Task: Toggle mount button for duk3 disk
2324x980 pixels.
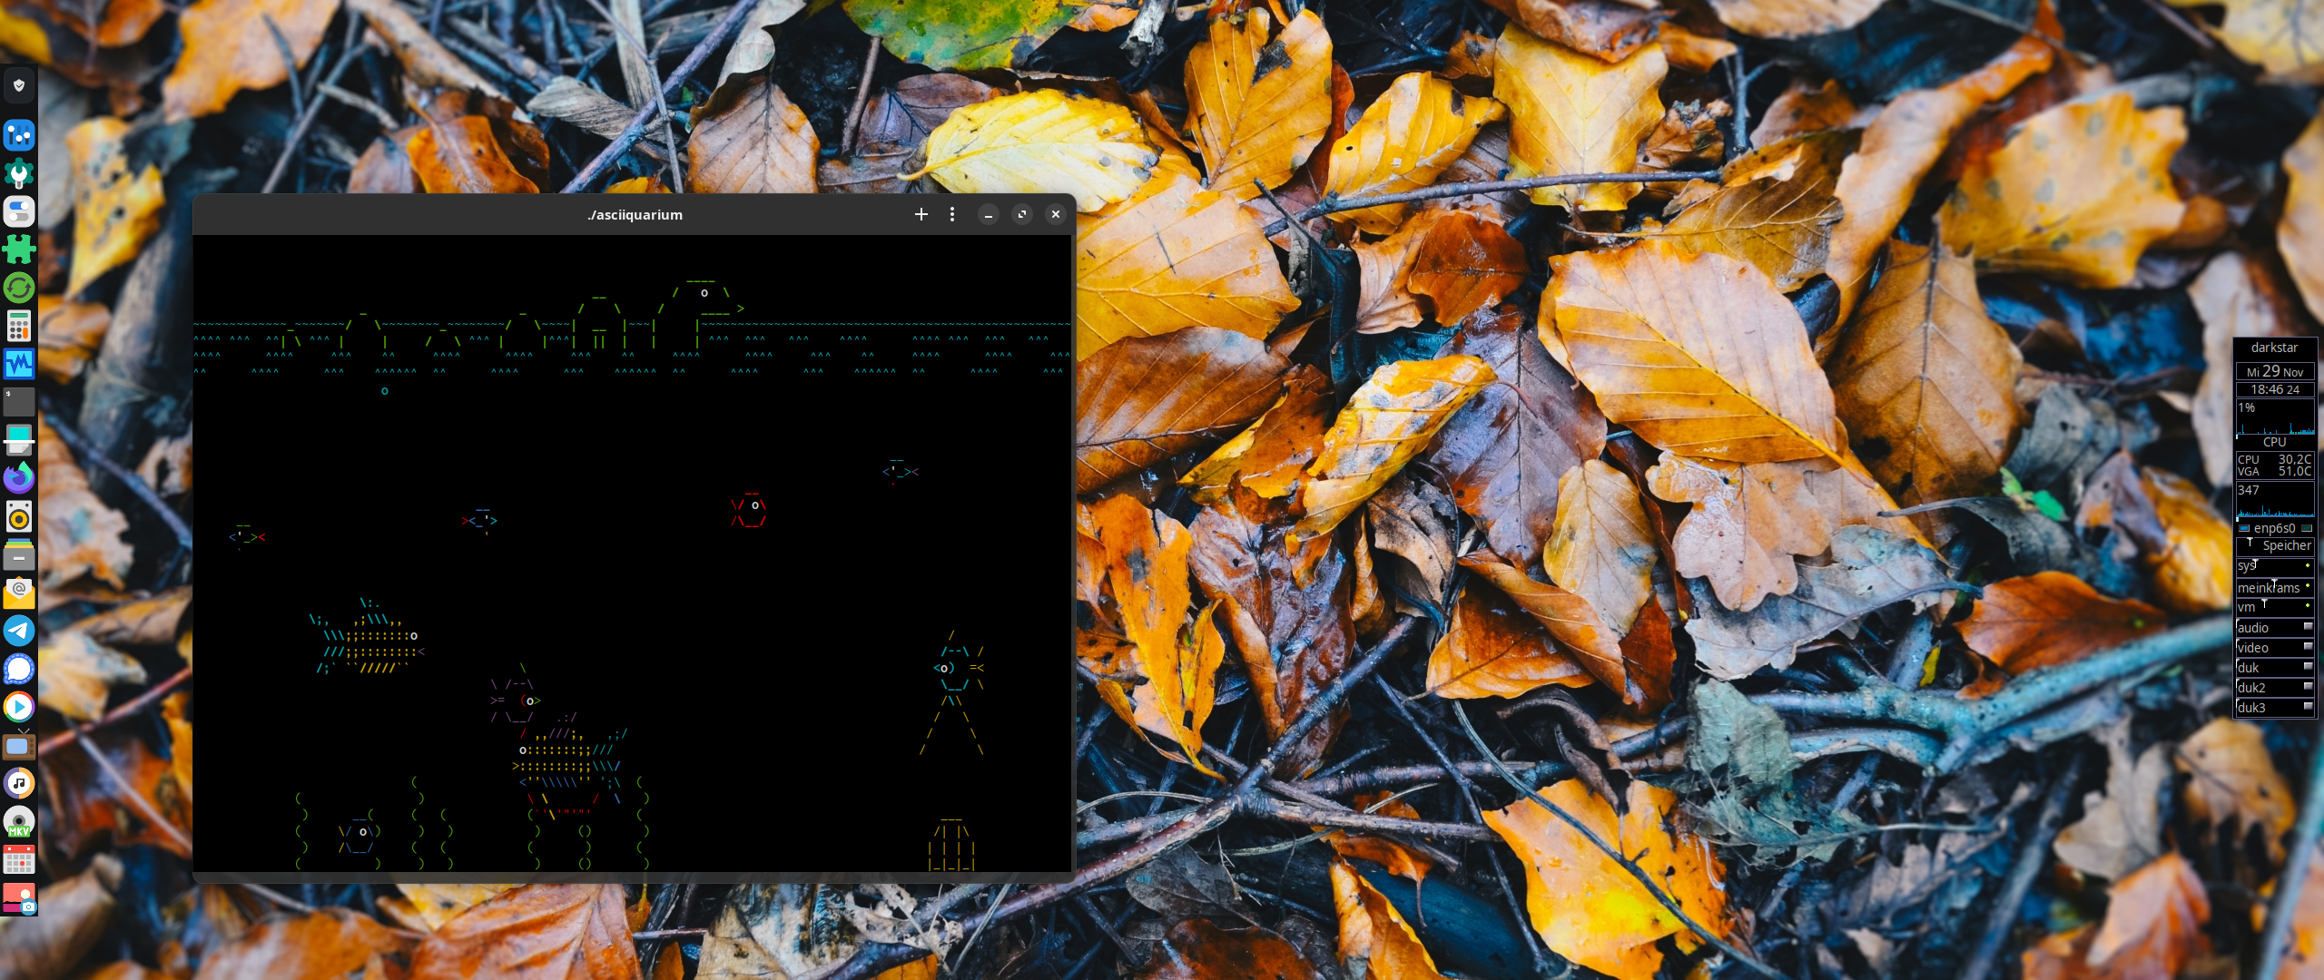Action: click(x=2307, y=707)
